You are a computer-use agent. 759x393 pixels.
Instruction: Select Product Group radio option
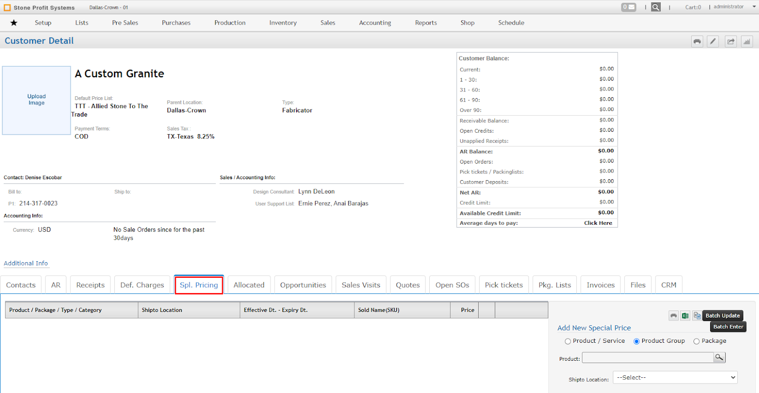(637, 341)
